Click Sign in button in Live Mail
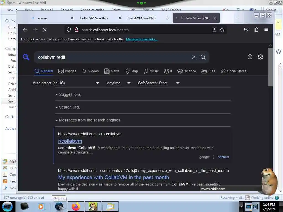 (271, 10)
